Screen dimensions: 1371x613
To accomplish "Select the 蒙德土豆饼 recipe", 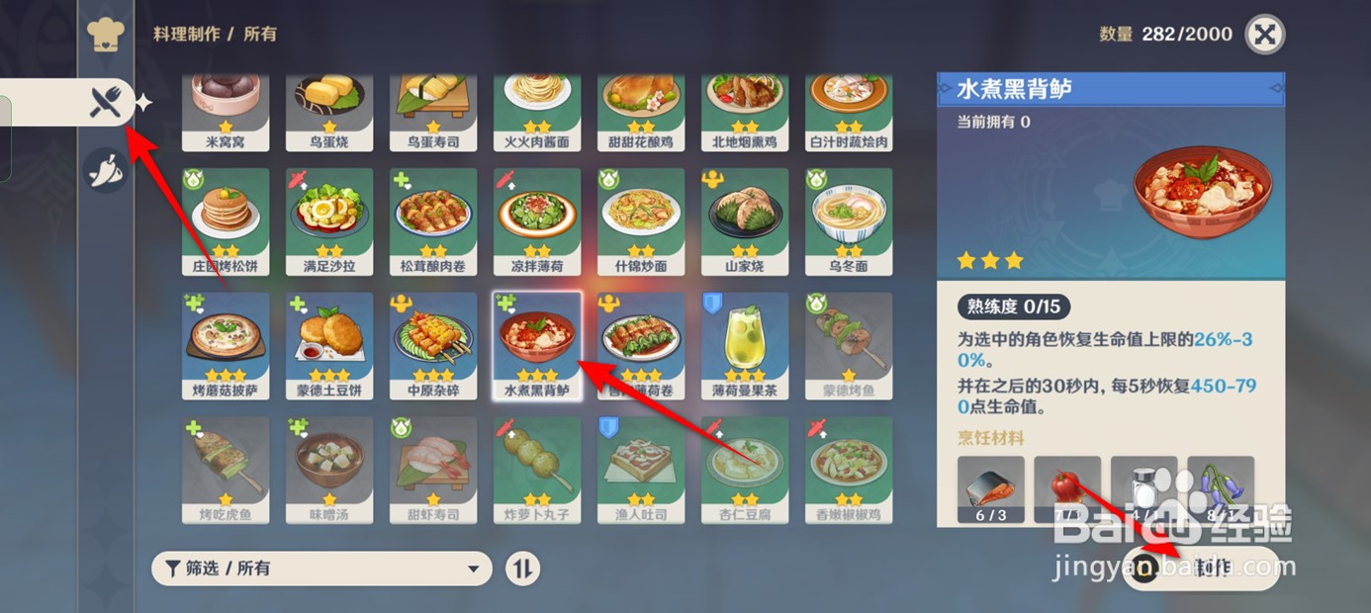I will [329, 346].
